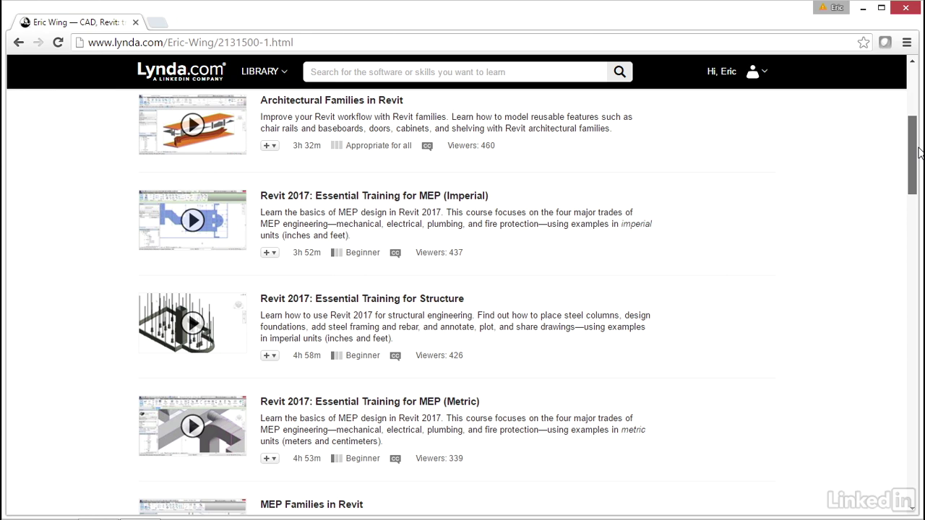Reload the page with refresh icon

(x=58, y=43)
